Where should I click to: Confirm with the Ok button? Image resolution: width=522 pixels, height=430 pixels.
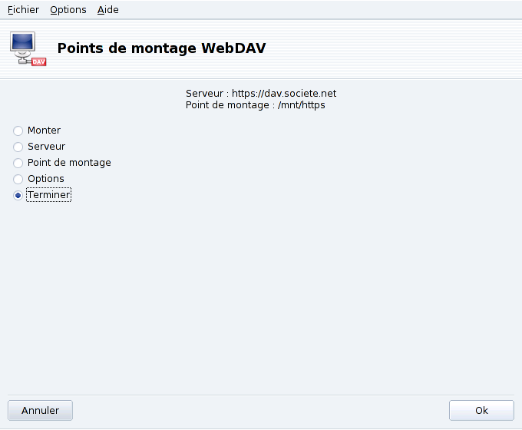(481, 410)
